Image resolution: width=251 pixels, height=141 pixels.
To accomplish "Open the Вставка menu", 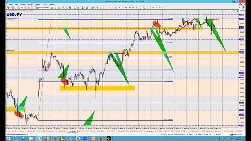I will tap(22, 4).
